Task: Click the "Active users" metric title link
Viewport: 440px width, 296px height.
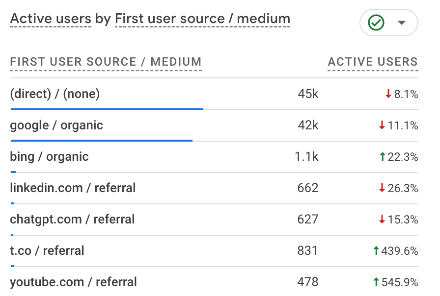Action: pyautogui.click(x=51, y=19)
